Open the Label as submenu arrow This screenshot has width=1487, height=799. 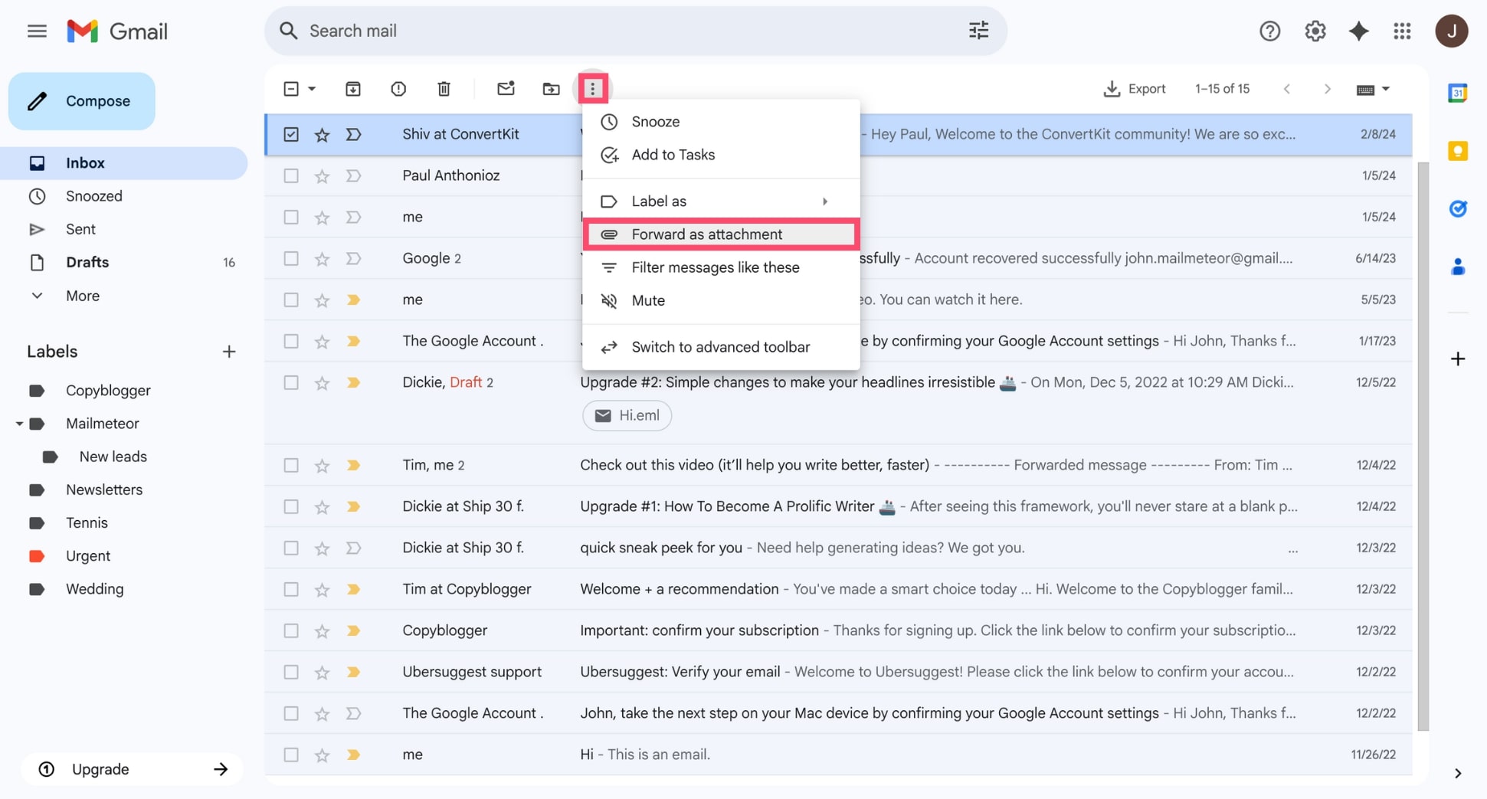point(825,201)
